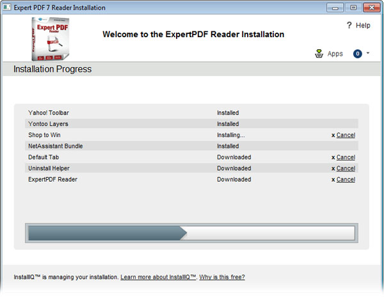Cancel the ExpertPDF Reader installation
The height and width of the screenshot is (298, 384).
point(346,180)
